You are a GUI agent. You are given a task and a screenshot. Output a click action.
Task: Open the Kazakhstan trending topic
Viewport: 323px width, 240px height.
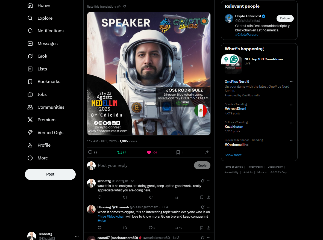(234, 127)
